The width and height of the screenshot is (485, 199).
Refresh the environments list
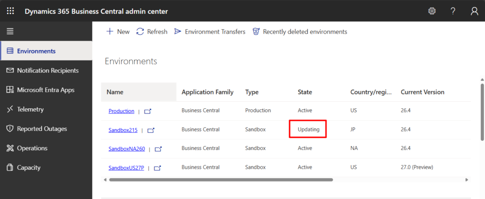point(152,32)
